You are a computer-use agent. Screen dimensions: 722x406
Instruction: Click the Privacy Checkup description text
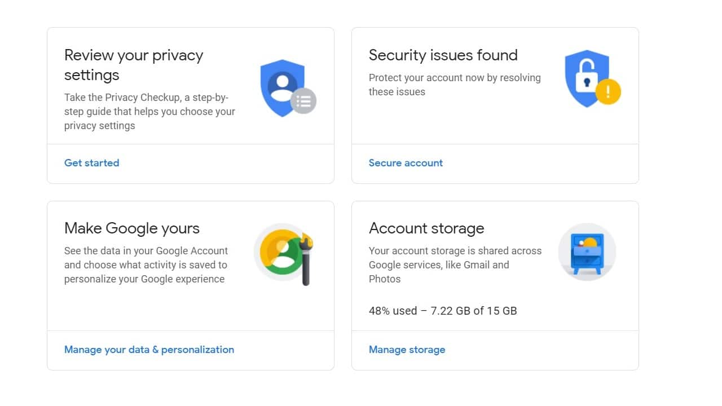click(x=149, y=112)
